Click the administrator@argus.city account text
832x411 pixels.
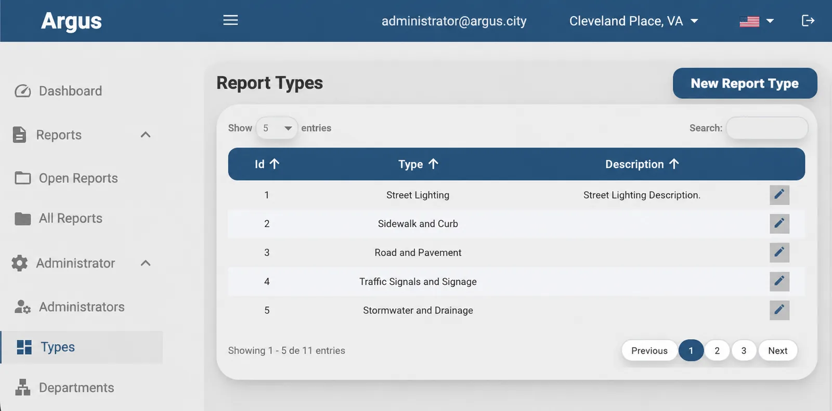click(454, 21)
